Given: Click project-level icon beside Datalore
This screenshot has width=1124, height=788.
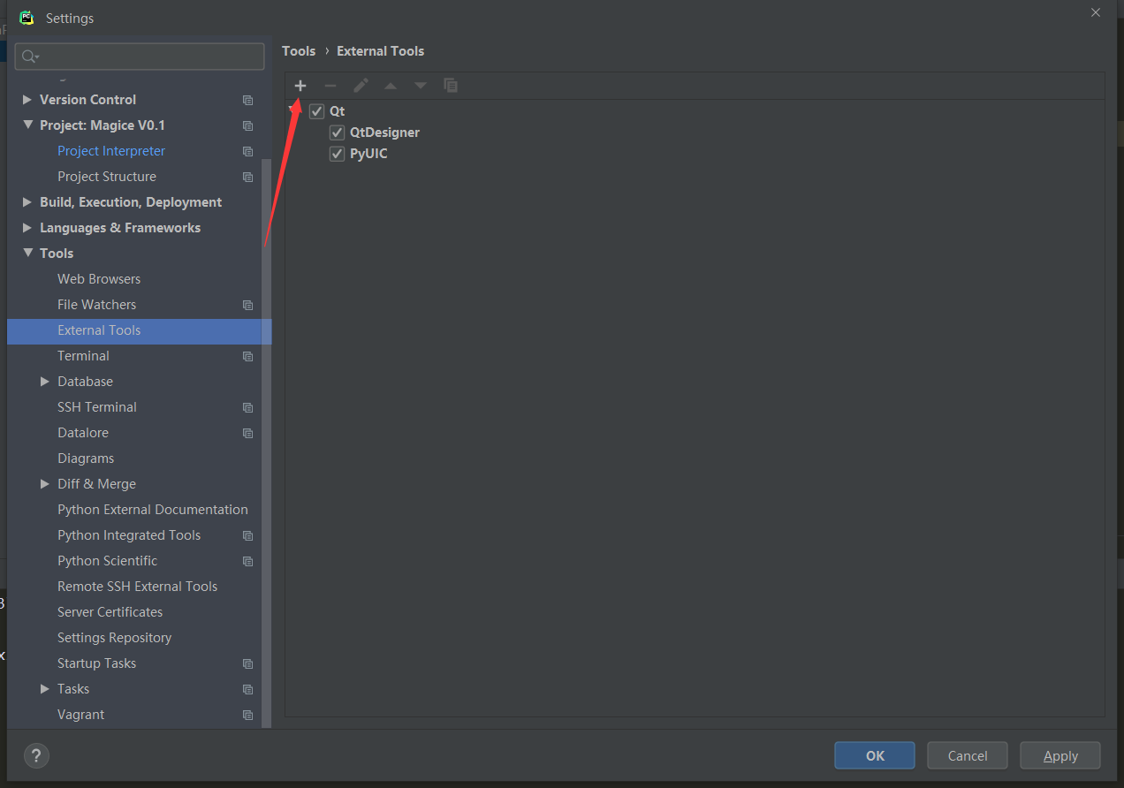Looking at the screenshot, I should coord(247,433).
